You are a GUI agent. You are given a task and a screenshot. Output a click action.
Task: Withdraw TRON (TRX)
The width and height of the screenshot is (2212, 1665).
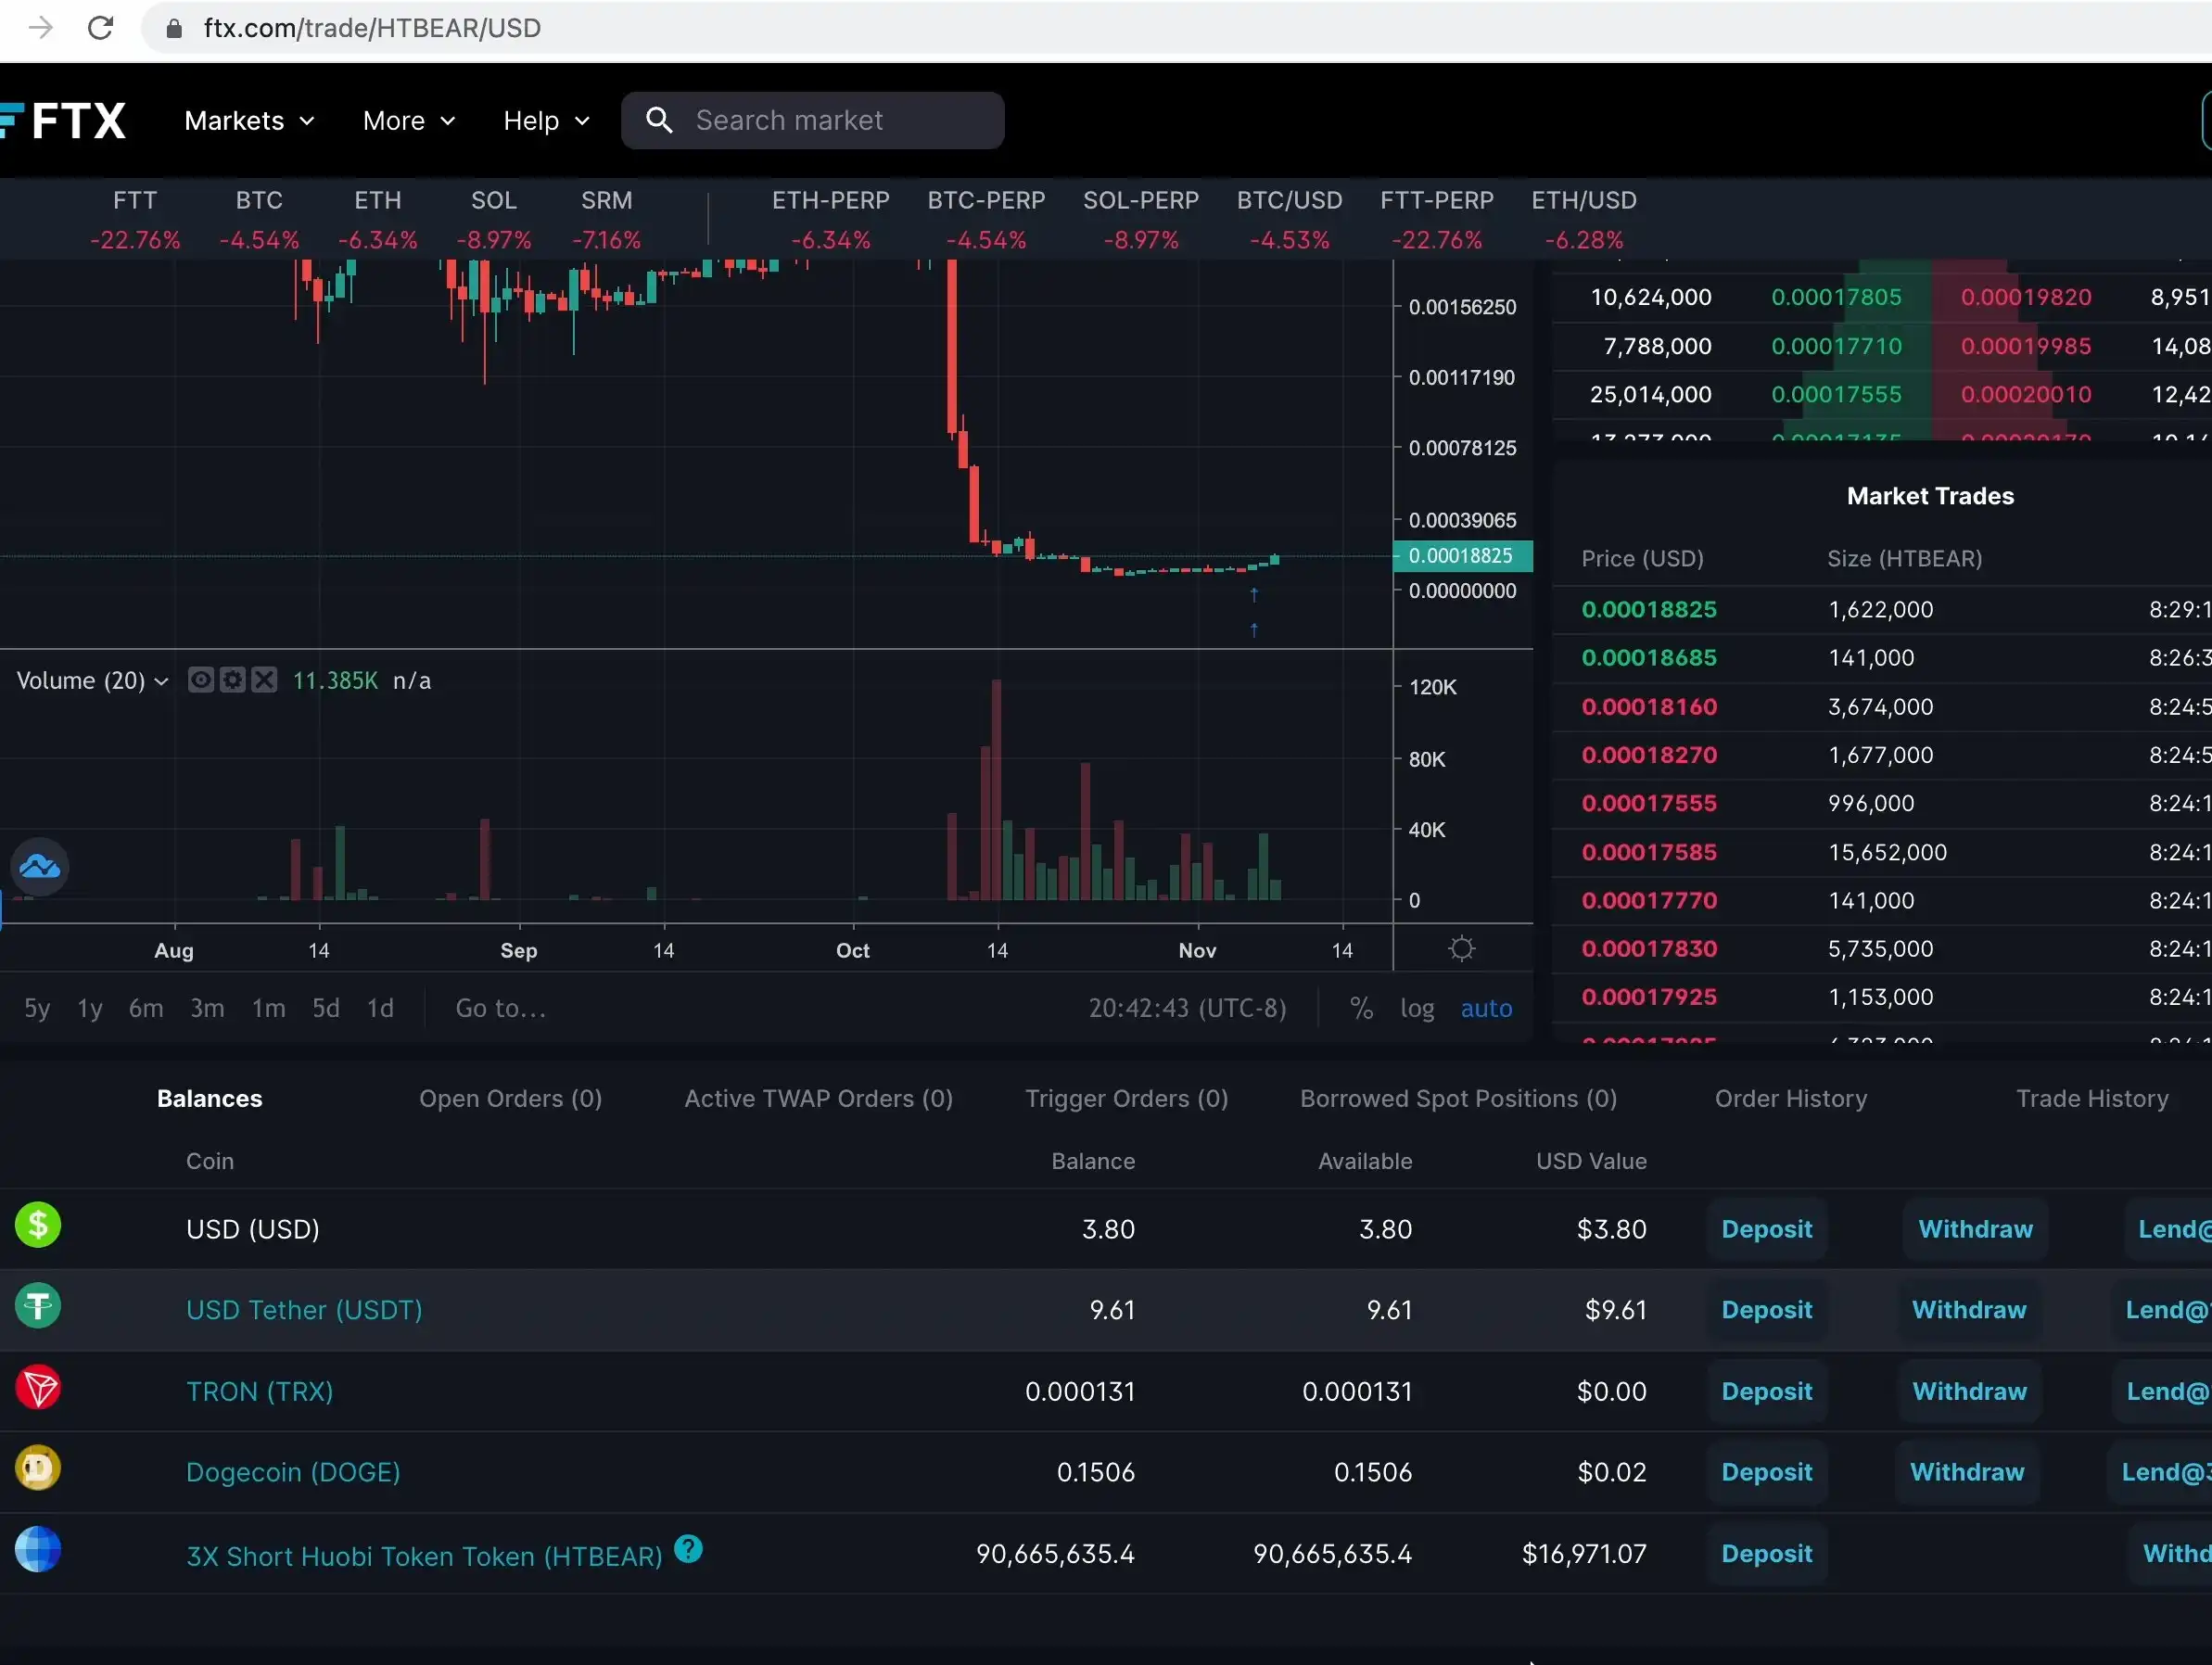[x=1969, y=1391]
